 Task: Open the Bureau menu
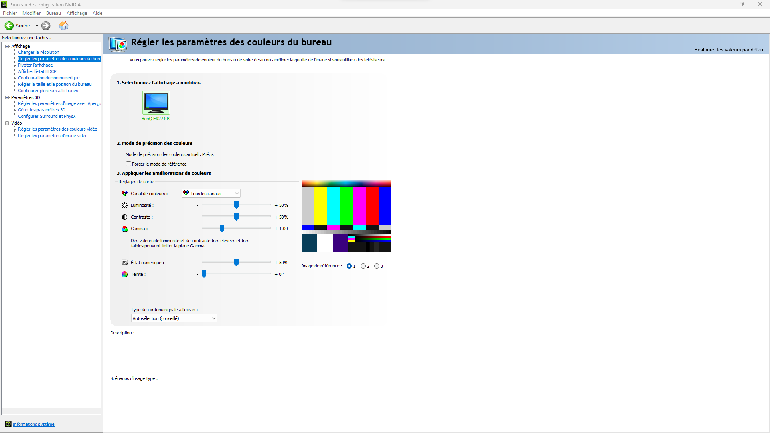pos(53,13)
